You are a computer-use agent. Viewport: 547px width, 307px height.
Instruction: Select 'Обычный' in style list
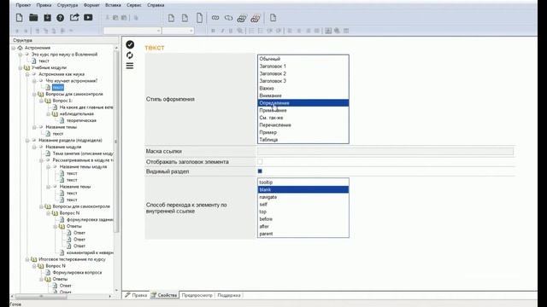pyautogui.click(x=303, y=59)
